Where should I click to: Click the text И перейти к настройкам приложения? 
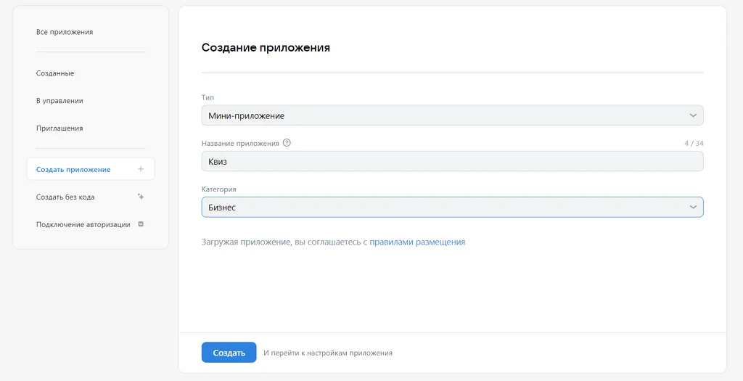pos(328,353)
